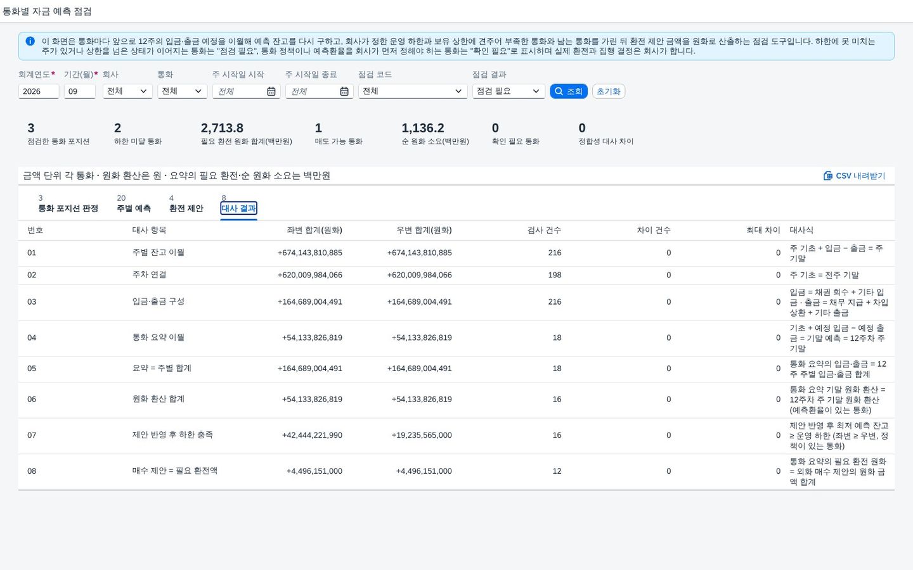This screenshot has width=913, height=570.
Task: Click the magnifier icon in 조회 button
Action: coord(559,91)
